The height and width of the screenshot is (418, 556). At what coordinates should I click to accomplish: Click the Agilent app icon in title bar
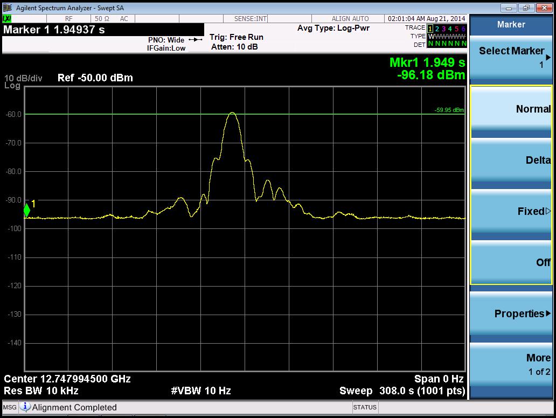coord(7,8)
